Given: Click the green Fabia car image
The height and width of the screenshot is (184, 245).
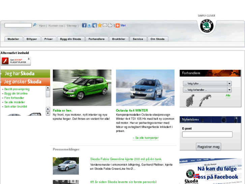Looking at the screenshot, I should [82, 88].
